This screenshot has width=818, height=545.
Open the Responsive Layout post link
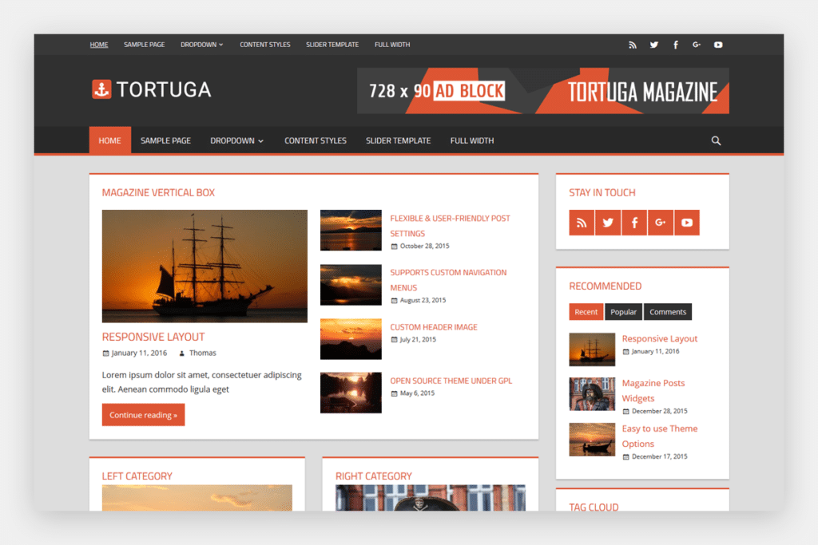click(x=153, y=337)
